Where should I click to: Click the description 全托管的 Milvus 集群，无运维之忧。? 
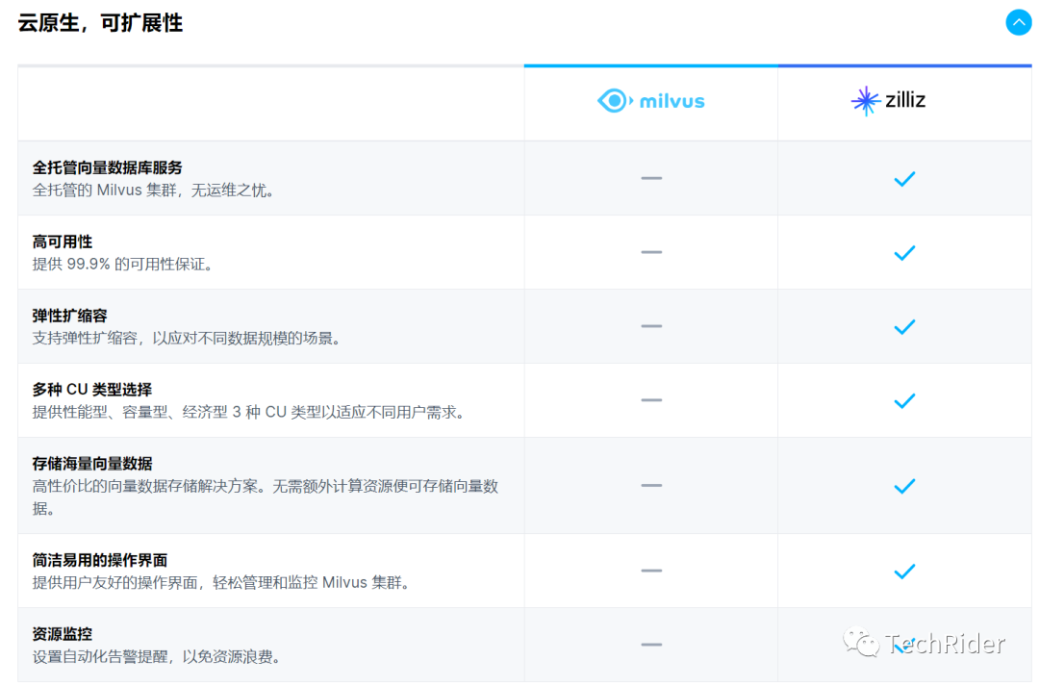[154, 191]
